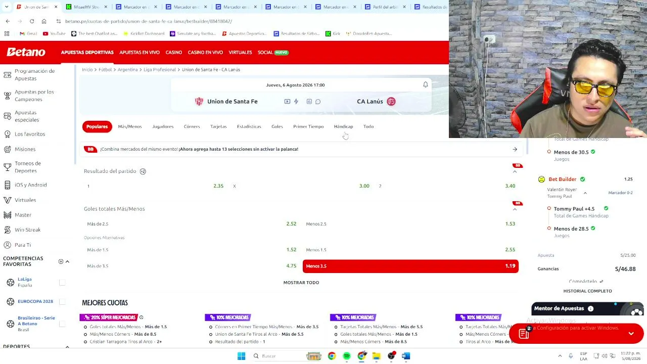The image size is (647, 364).
Task: Bet on home win at 2.35
Action: coord(156,186)
